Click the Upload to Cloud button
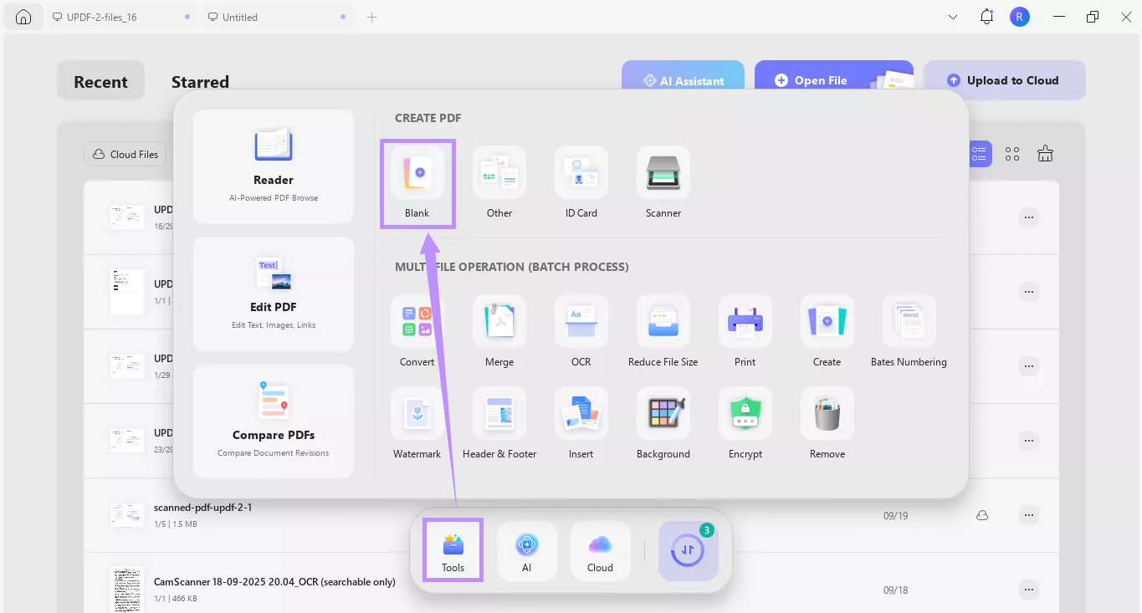This screenshot has height=613, width=1142. 1004,80
